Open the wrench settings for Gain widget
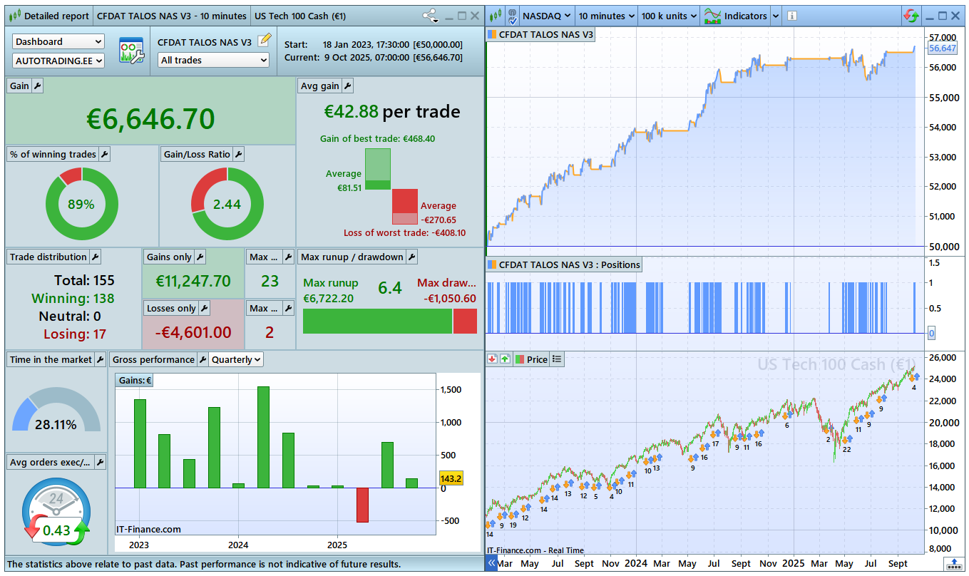 tap(38, 86)
